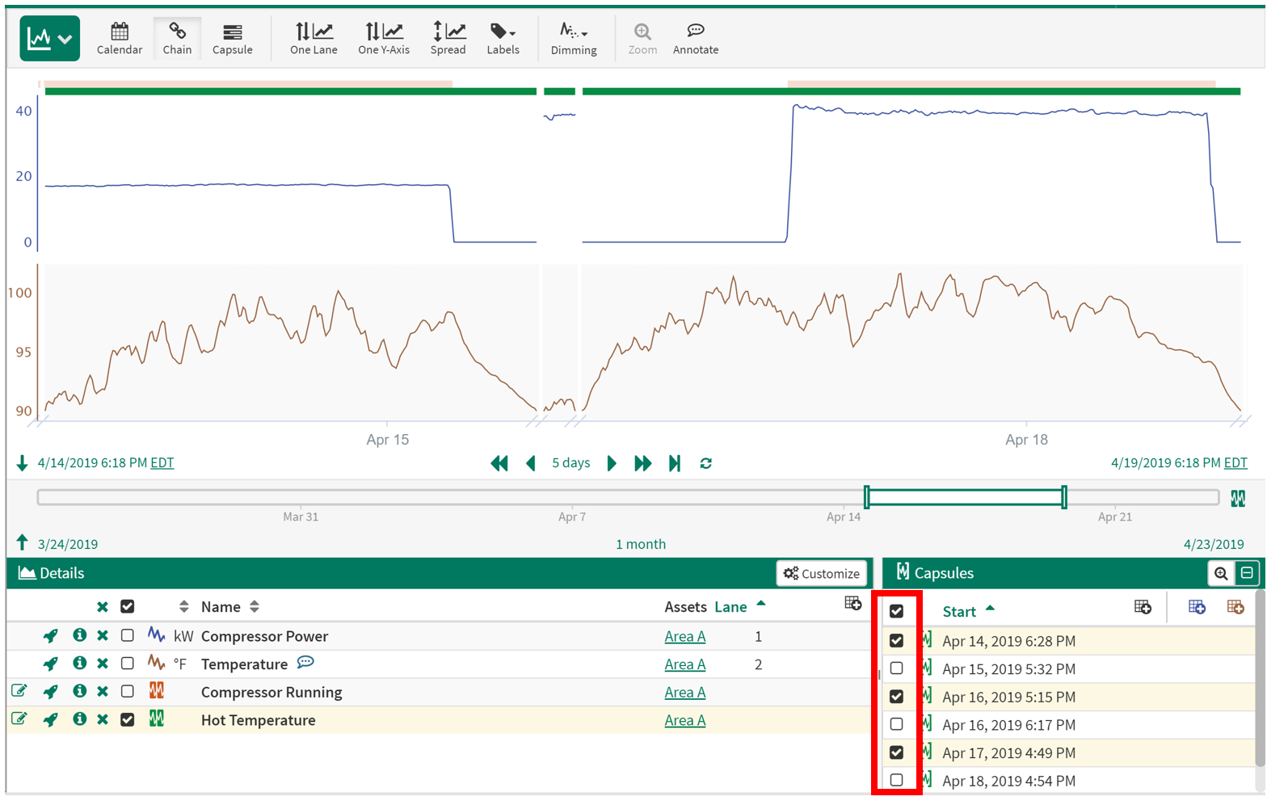The height and width of the screenshot is (805, 1267).
Task: Click the right handle of date range slider
Action: (x=1064, y=497)
